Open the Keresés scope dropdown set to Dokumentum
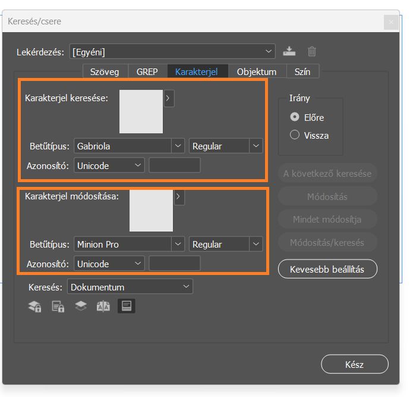 [130, 286]
